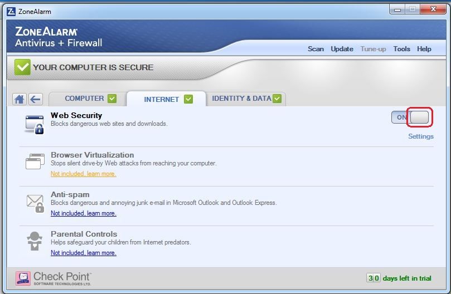Click the Computer tab green checkmark

(x=112, y=99)
